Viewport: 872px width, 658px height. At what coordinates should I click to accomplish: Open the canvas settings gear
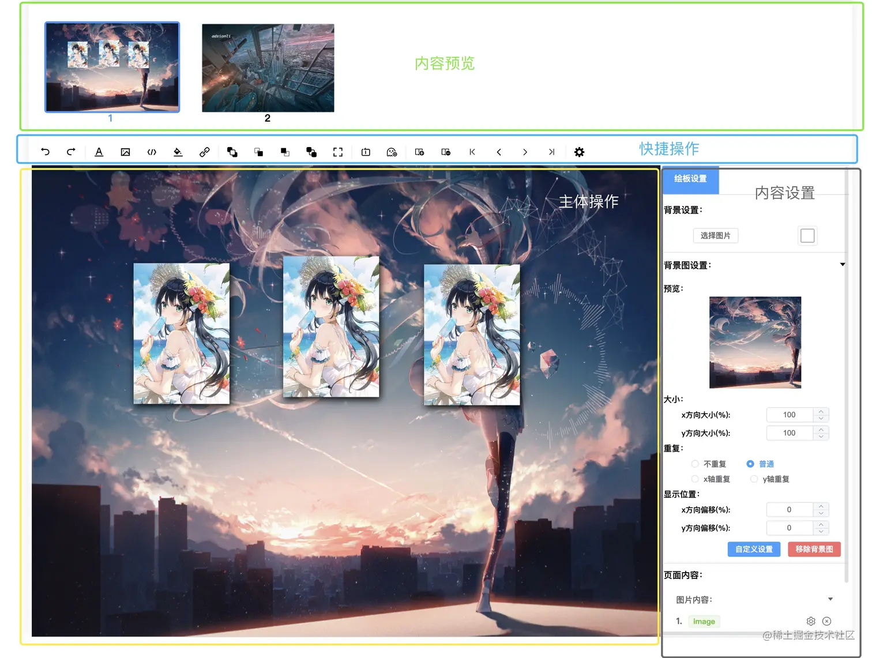pos(579,152)
